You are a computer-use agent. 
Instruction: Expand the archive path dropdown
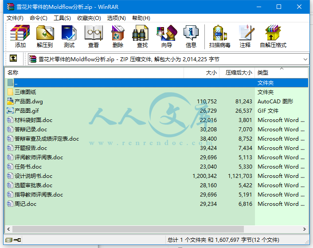[x=305, y=59]
